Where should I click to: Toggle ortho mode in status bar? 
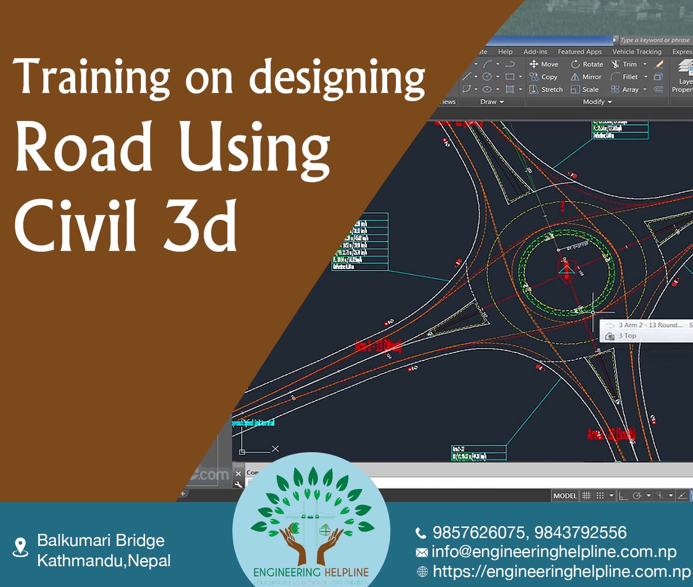click(623, 496)
